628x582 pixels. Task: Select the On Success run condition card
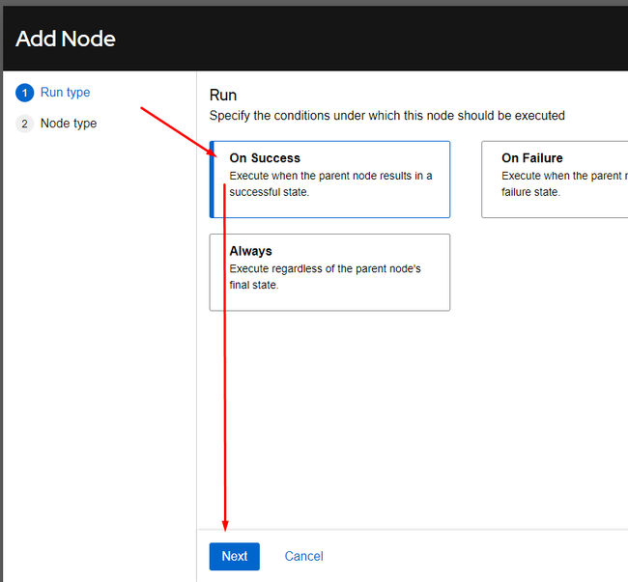click(329, 180)
